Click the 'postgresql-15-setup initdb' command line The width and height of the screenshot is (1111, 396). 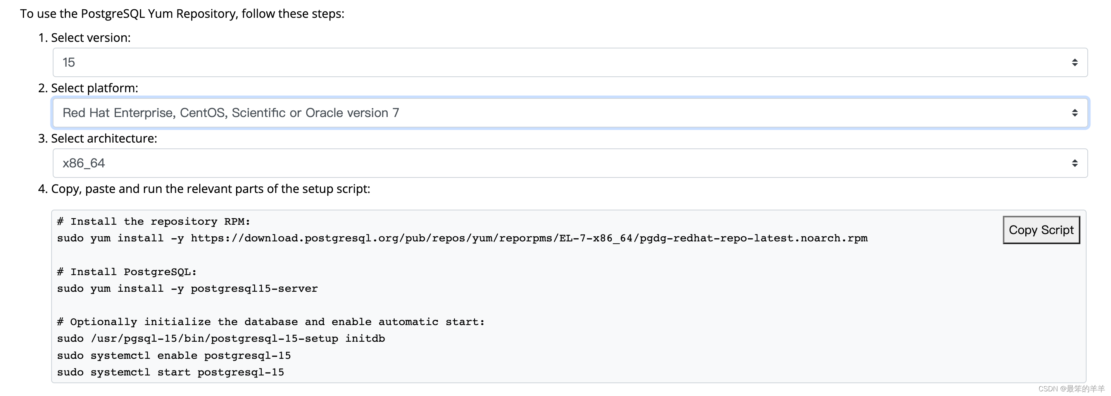(221, 339)
